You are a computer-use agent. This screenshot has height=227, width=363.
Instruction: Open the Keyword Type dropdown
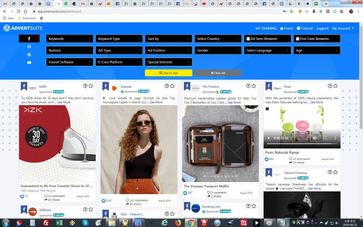(119, 39)
